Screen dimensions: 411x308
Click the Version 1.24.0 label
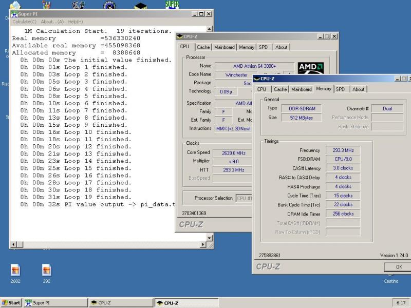(x=394, y=255)
